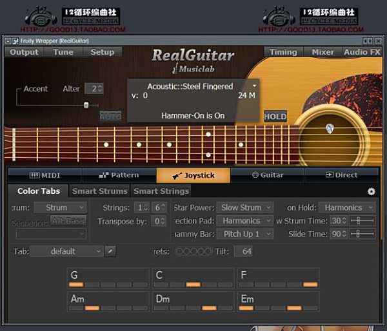The height and width of the screenshot is (331, 387).
Task: Open the Acoustic::Steel Fingered preset dropdown
Action: click(x=254, y=86)
